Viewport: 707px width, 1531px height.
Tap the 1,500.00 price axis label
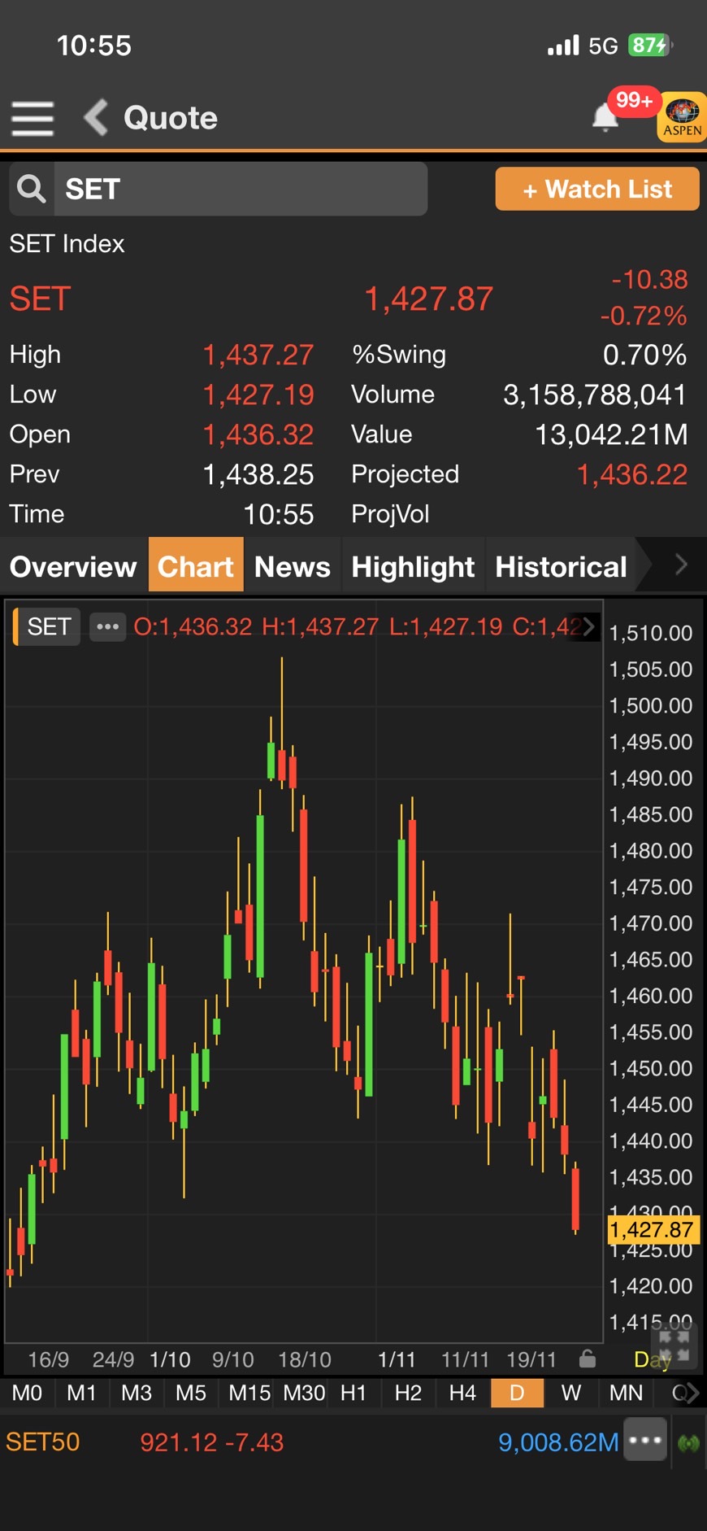(x=651, y=705)
